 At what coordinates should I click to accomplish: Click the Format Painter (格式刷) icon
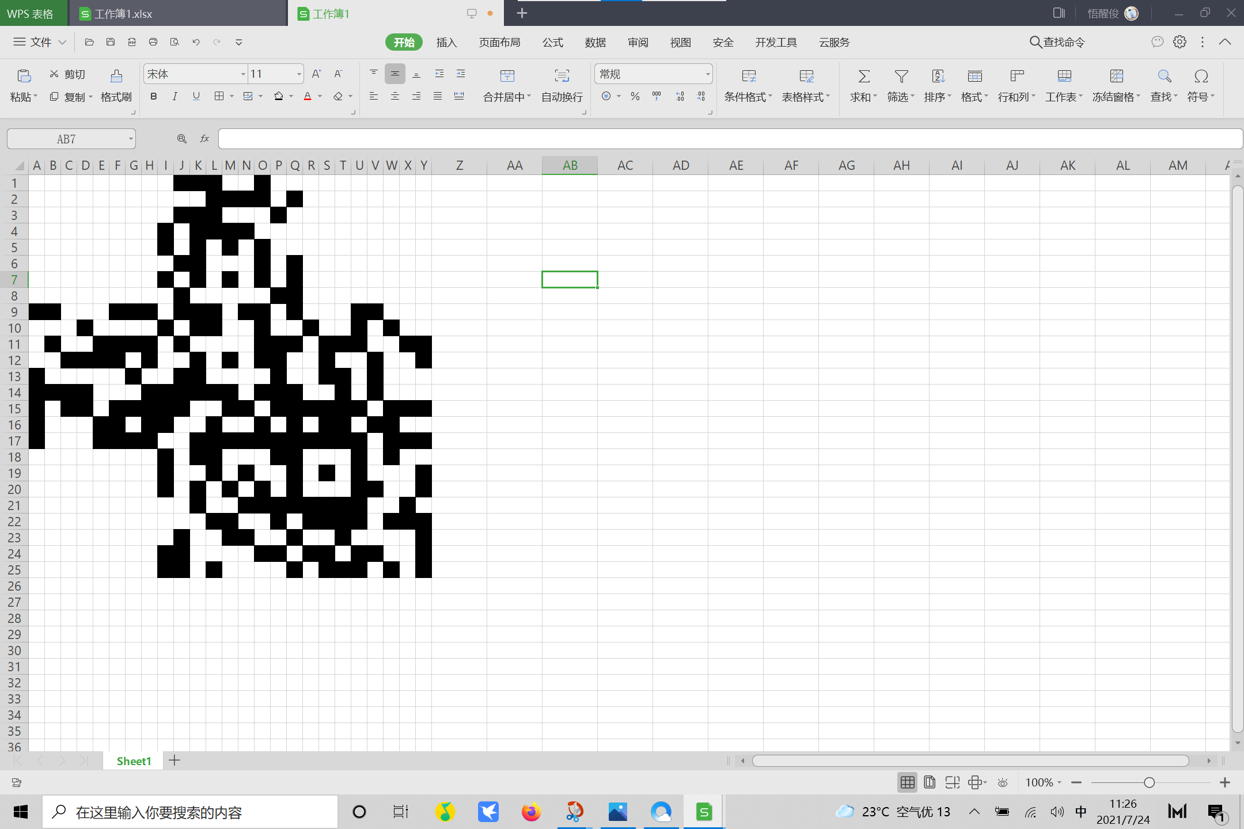116,76
